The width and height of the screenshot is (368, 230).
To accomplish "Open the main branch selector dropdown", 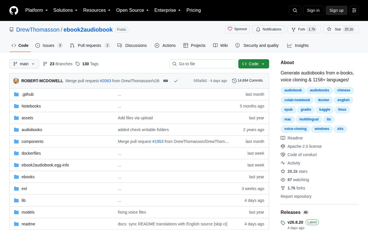I will (x=24, y=64).
